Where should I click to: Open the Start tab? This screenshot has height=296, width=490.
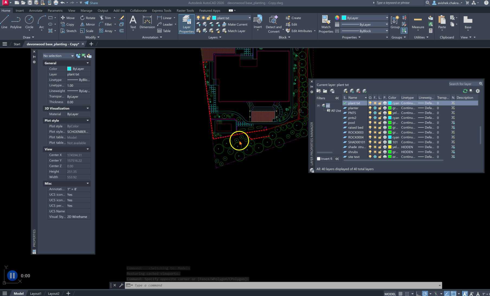pos(17,44)
